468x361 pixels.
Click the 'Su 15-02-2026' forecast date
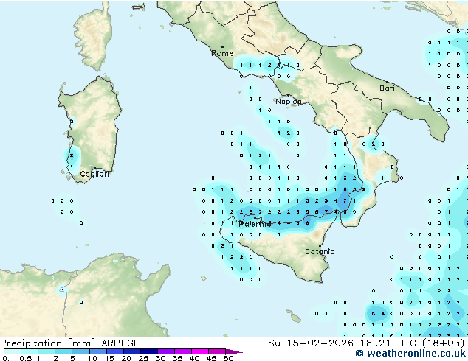pyautogui.click(x=311, y=343)
